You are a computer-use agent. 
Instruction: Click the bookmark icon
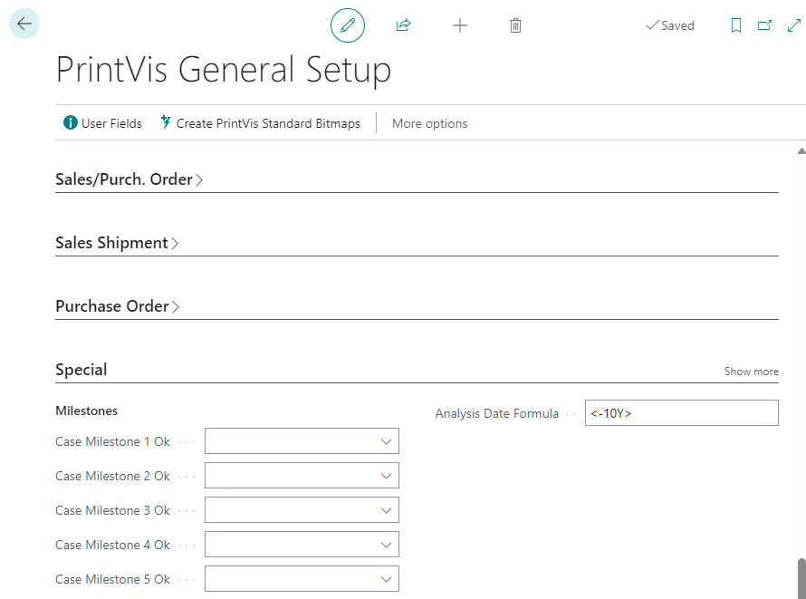click(x=736, y=25)
